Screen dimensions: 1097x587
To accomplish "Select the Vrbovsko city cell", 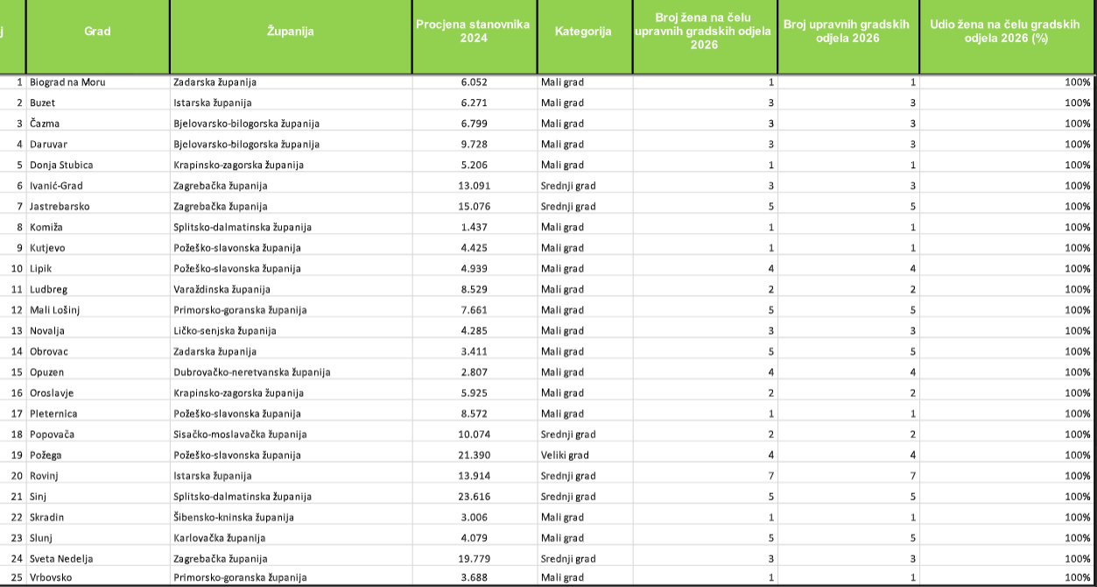I will pos(51,577).
